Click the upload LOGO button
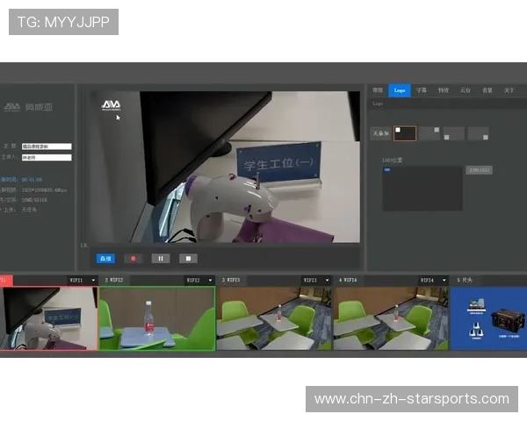This screenshot has height=421, width=527. [479, 170]
